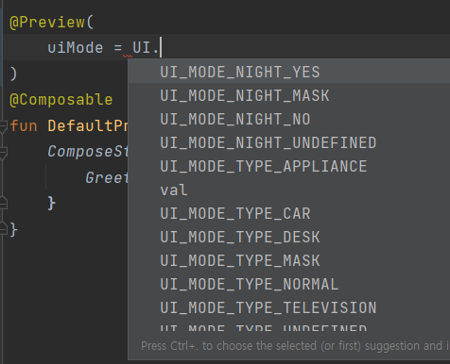Click fold end marker at function closing brace

(x=3, y=229)
